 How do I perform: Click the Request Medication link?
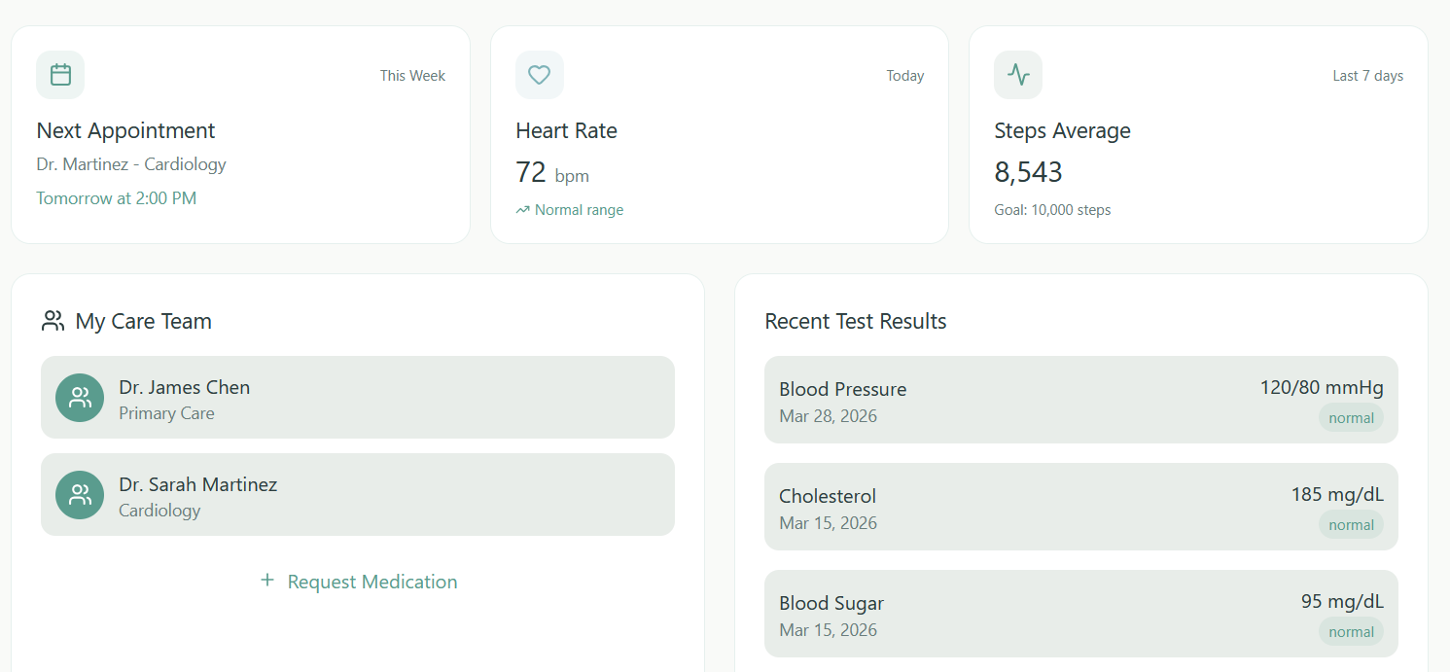pos(371,582)
